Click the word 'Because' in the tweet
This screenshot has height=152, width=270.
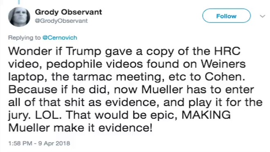(x=33, y=89)
